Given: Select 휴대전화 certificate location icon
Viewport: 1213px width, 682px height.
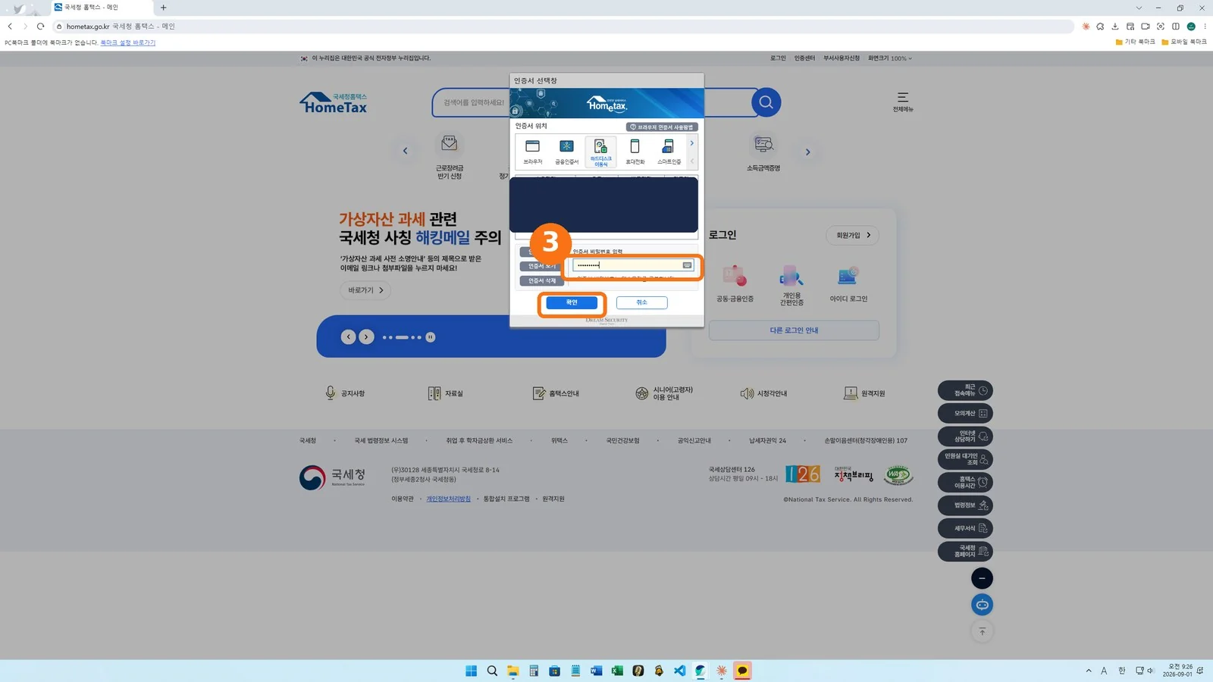Looking at the screenshot, I should (635, 151).
